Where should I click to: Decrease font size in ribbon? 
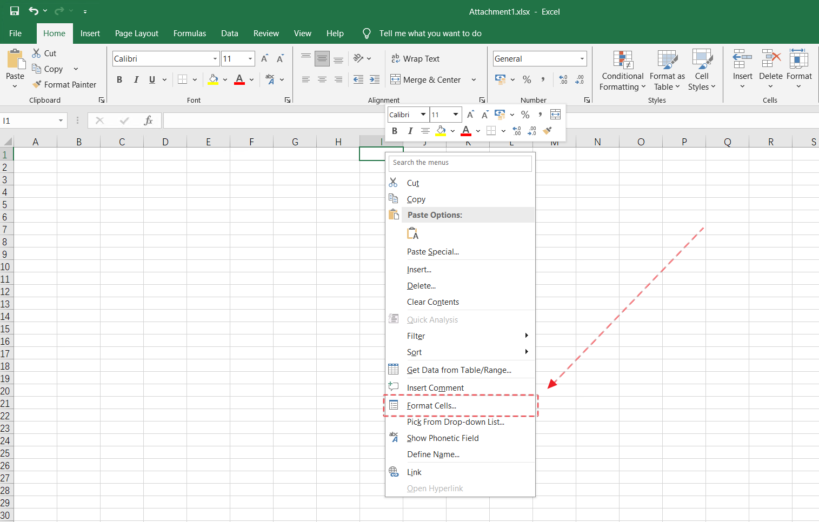[280, 58]
